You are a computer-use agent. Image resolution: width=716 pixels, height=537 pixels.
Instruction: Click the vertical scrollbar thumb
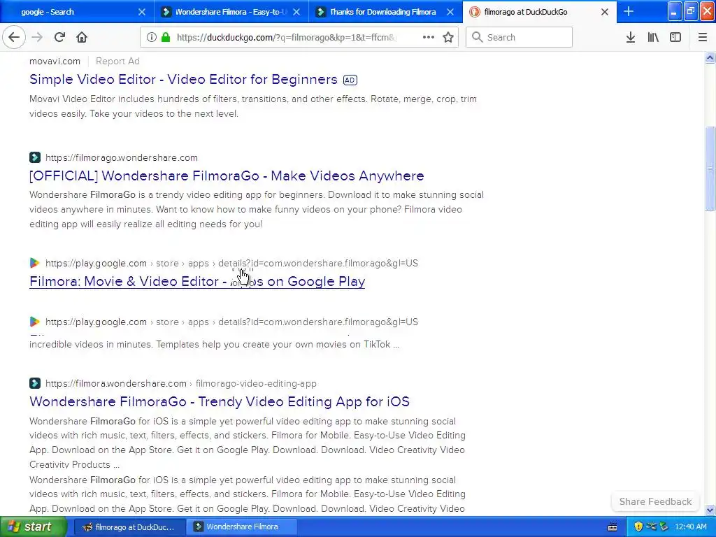[710, 168]
